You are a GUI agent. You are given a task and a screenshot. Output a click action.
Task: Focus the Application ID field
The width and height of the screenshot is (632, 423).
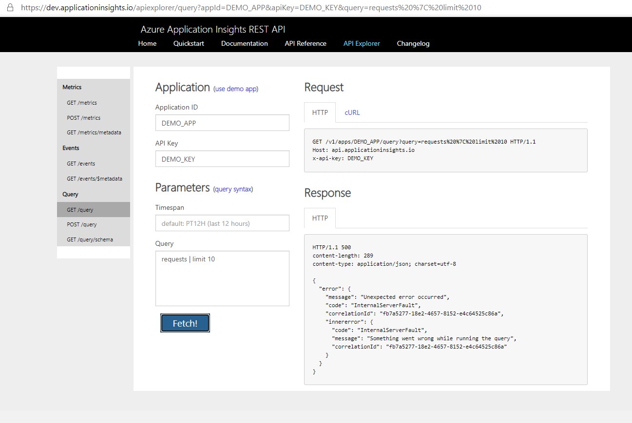click(x=222, y=123)
